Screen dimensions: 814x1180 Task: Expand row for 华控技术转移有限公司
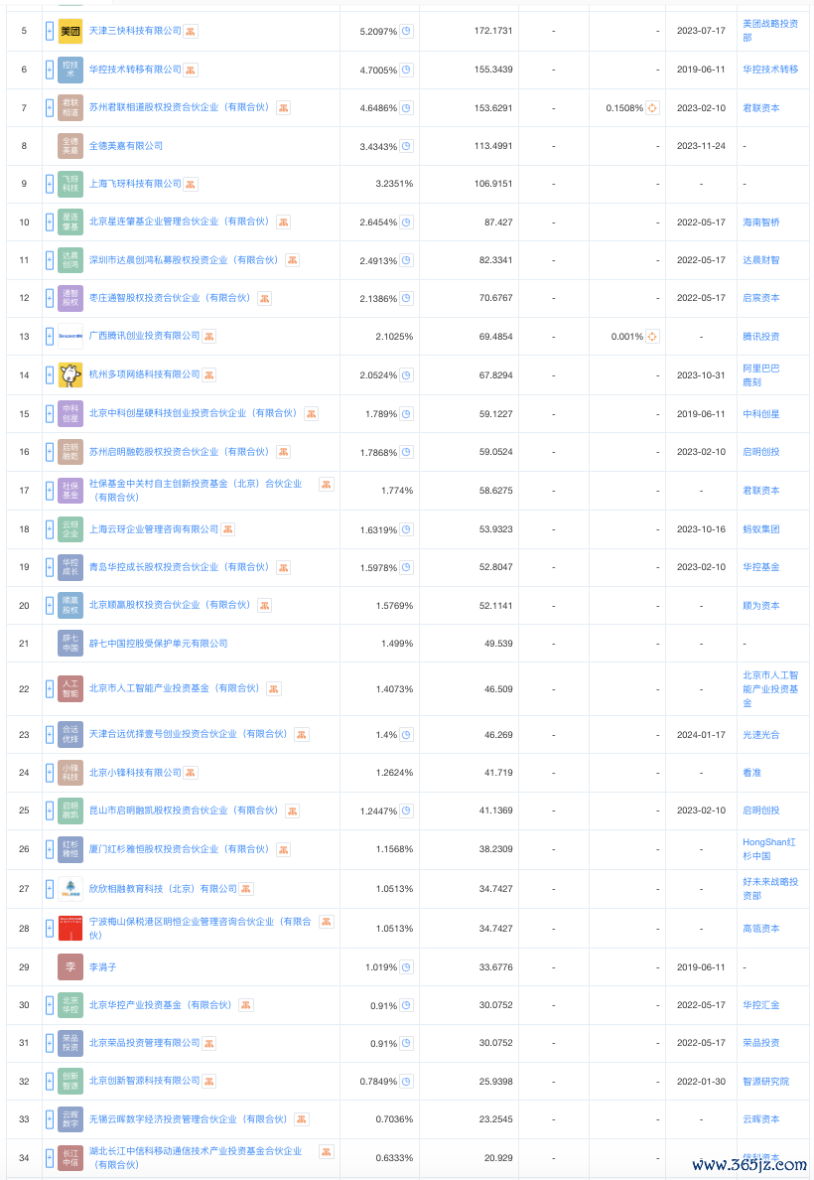[x=50, y=70]
